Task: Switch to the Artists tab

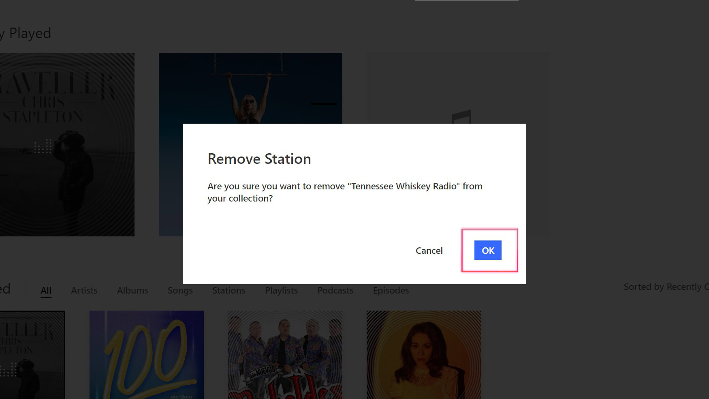Action: 84,290
